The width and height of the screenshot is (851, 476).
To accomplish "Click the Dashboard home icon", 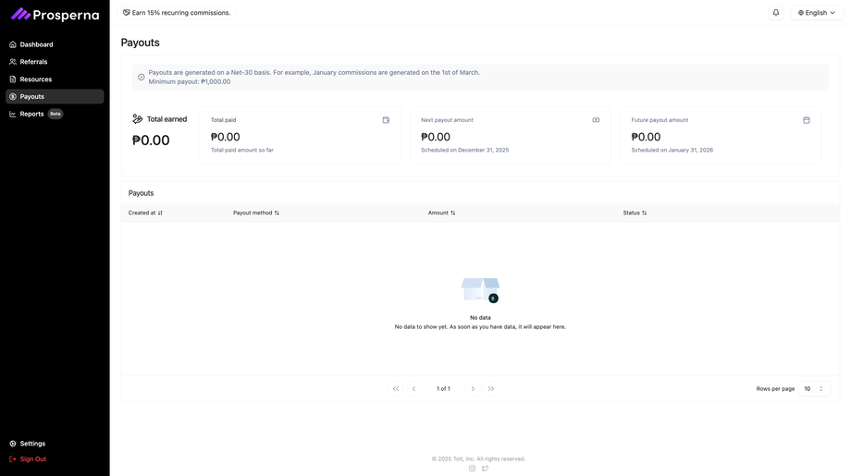I will pyautogui.click(x=12, y=44).
